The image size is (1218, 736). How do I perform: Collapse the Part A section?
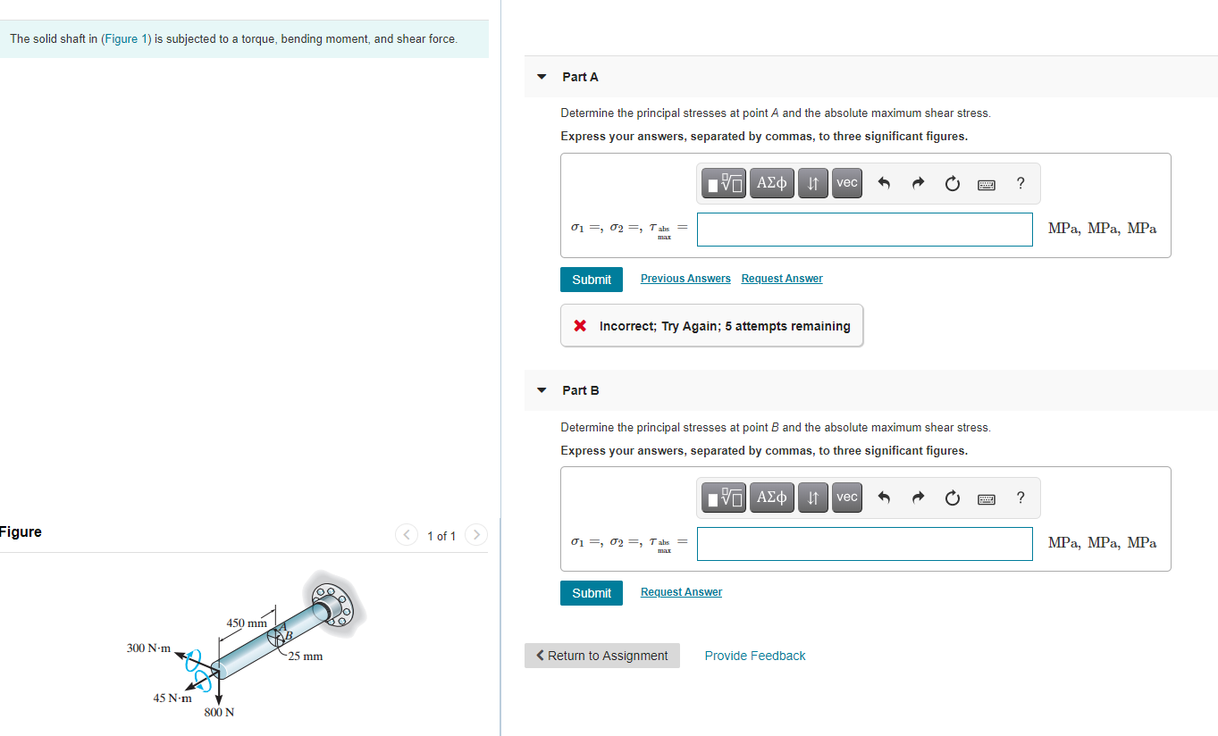click(541, 77)
